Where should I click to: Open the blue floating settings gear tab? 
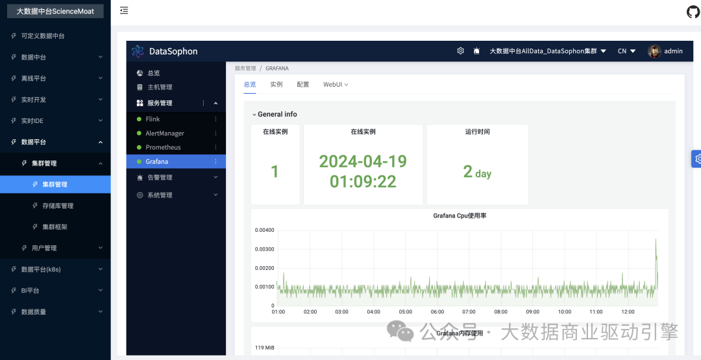tap(696, 159)
